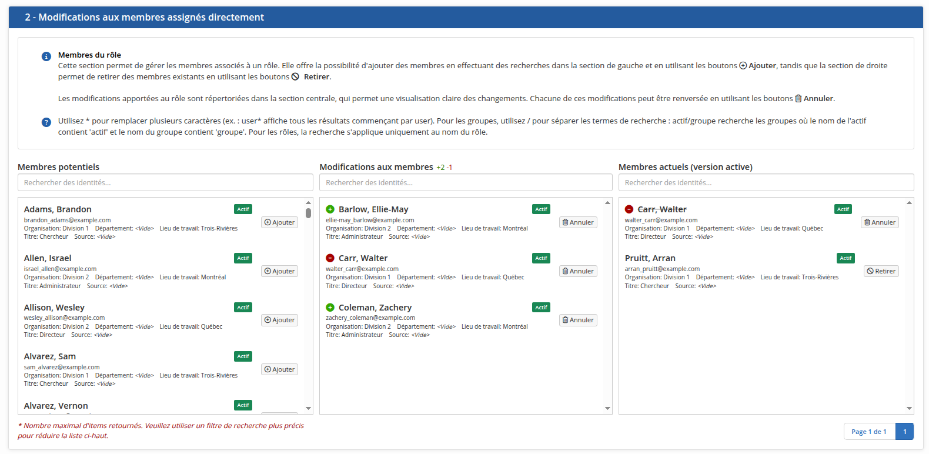Click section header Modifications aux membres assignés directement
The width and height of the screenshot is (929, 454).
(144, 17)
